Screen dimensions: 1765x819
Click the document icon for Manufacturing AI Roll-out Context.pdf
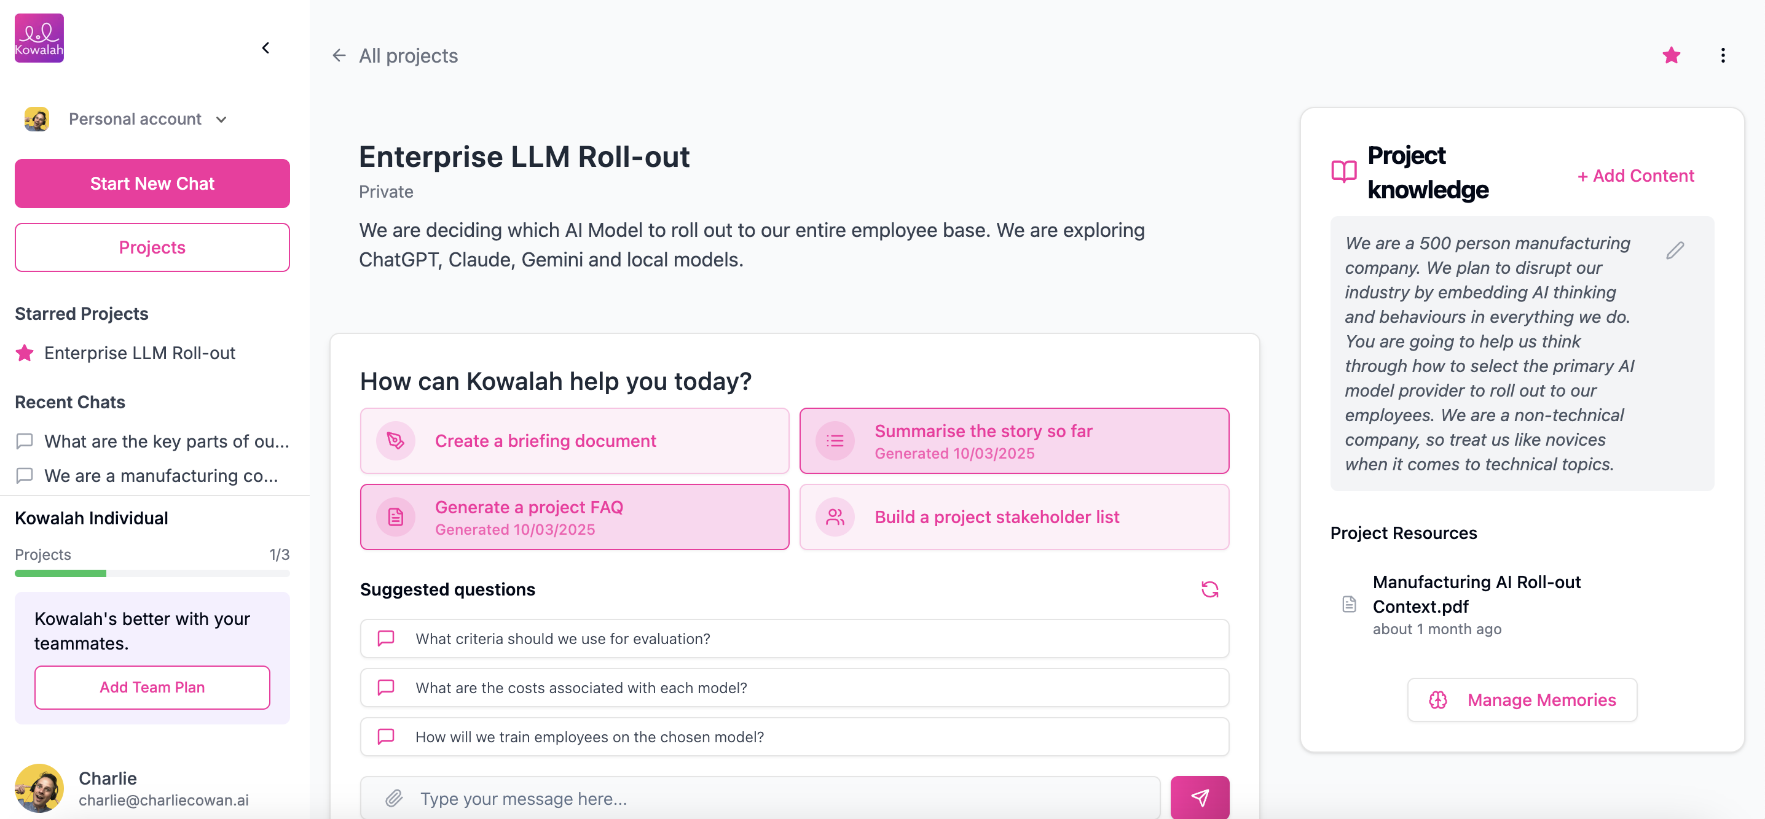click(x=1348, y=604)
